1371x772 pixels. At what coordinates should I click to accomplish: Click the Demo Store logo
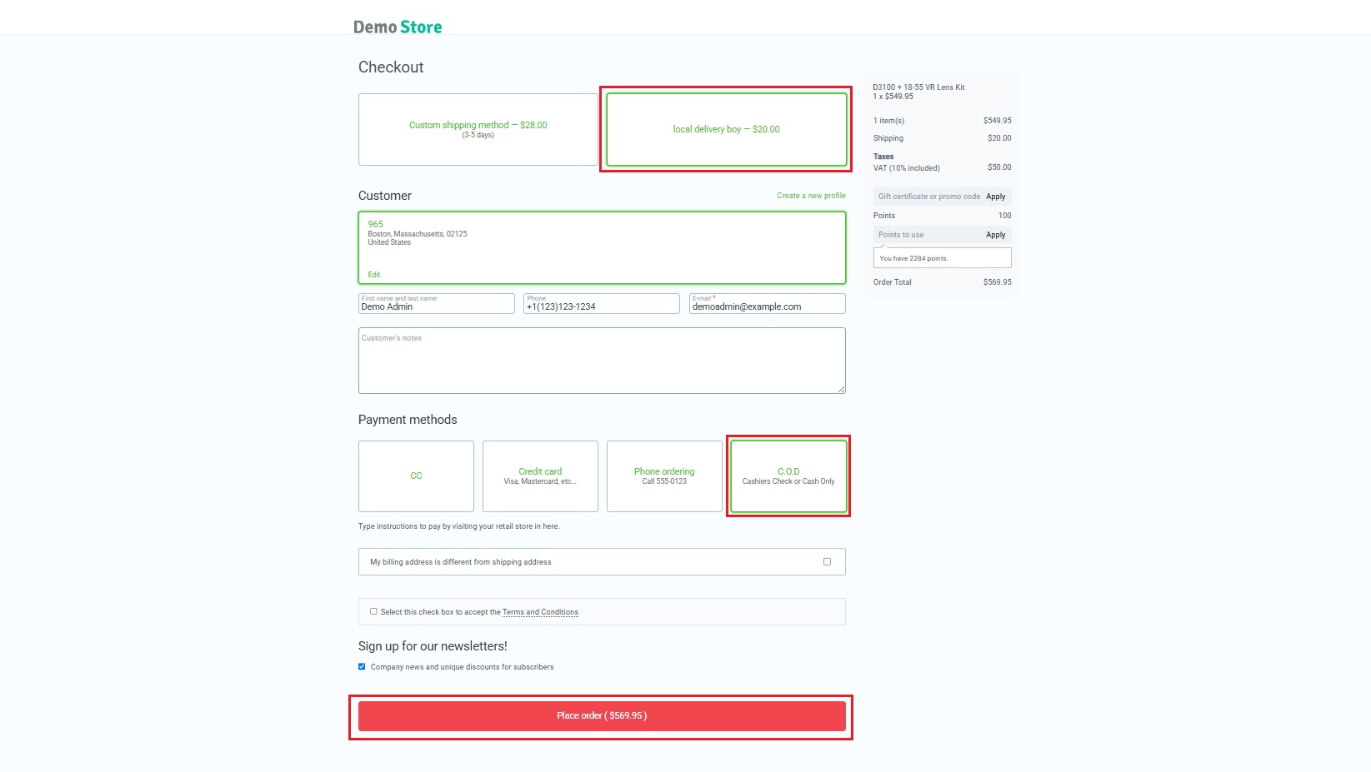tap(398, 27)
